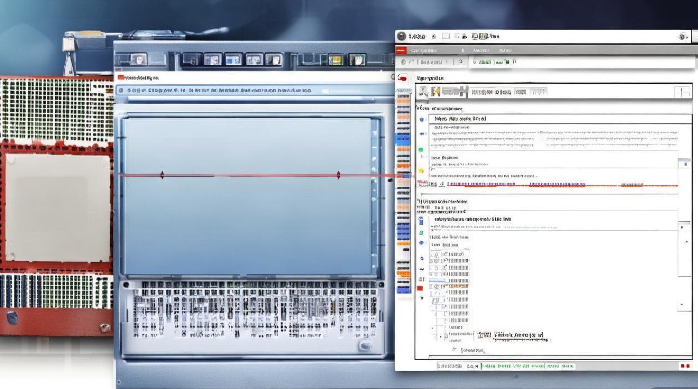
Task: Click the small red icon beside the left window title
Action: tap(121, 78)
